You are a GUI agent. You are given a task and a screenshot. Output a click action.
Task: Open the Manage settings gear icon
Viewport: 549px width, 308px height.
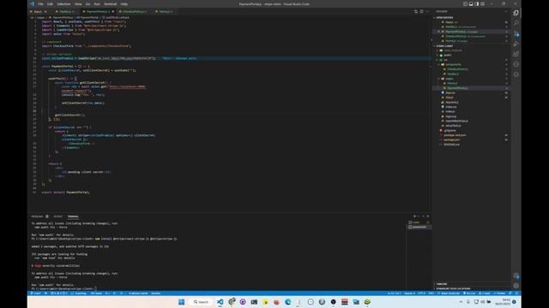click(x=516, y=286)
